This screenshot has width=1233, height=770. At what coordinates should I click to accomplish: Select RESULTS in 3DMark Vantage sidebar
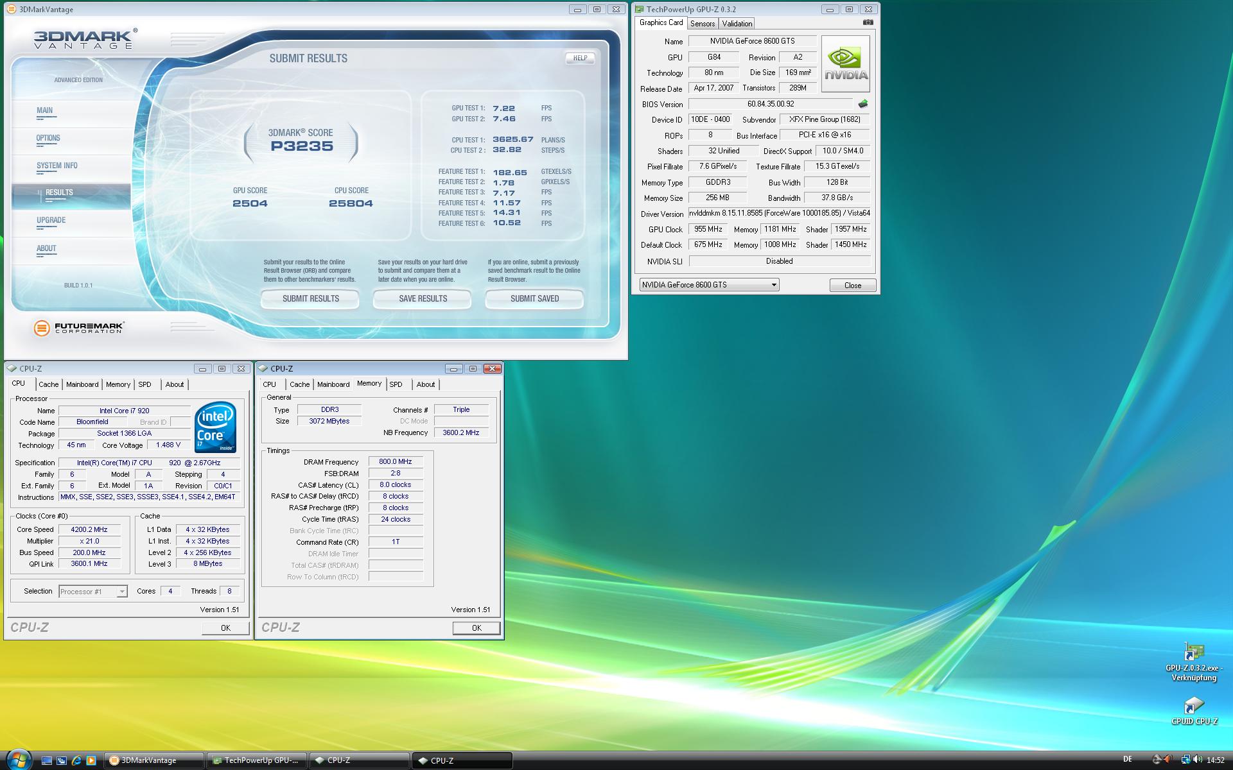tap(71, 195)
